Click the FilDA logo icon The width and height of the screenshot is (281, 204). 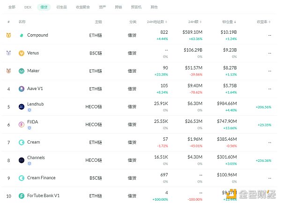(22, 124)
